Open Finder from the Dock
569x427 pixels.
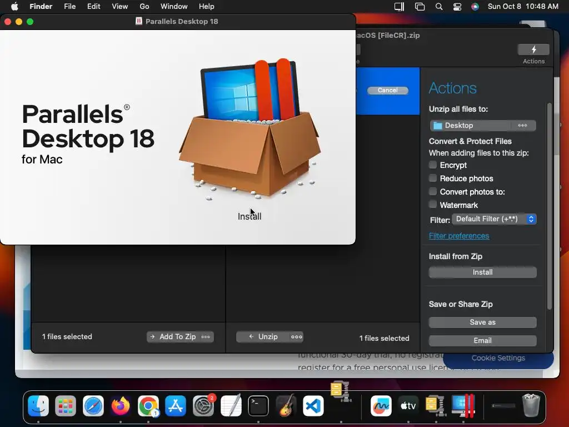[38, 405]
